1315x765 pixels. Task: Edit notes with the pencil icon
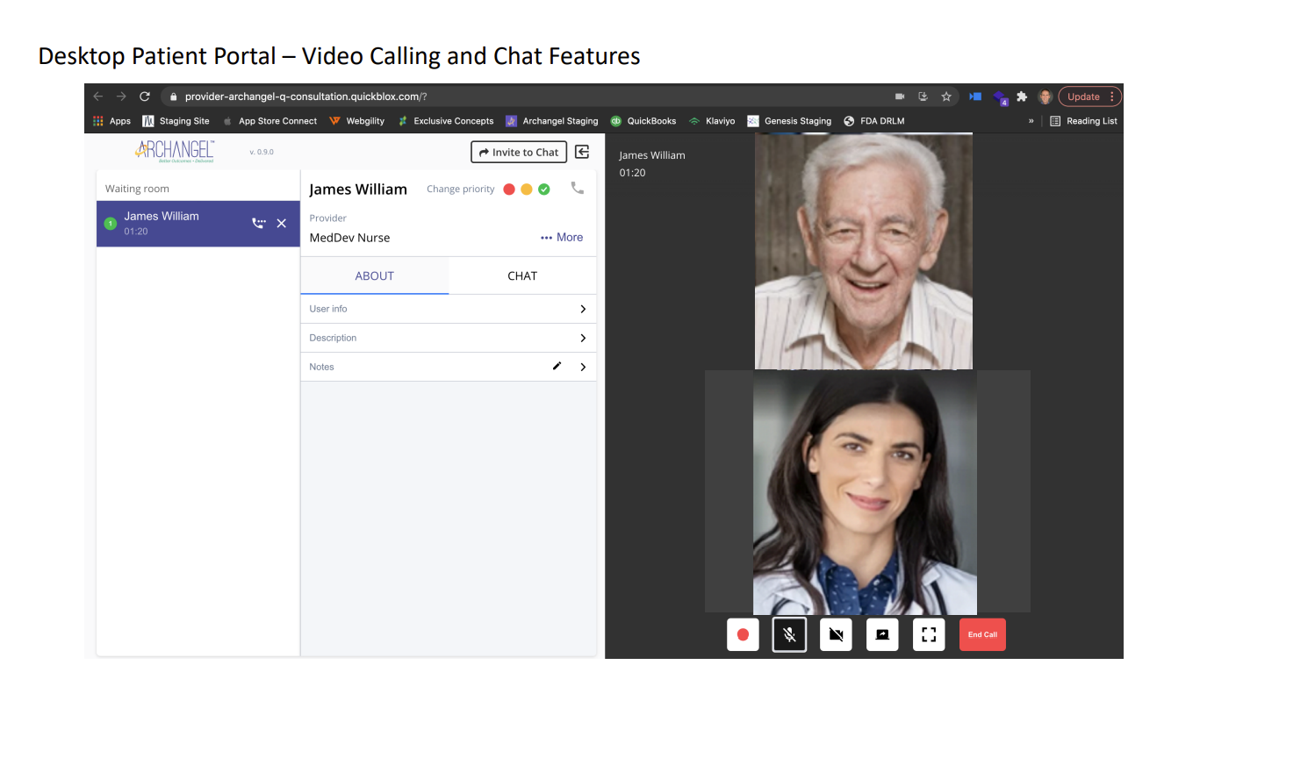point(557,366)
